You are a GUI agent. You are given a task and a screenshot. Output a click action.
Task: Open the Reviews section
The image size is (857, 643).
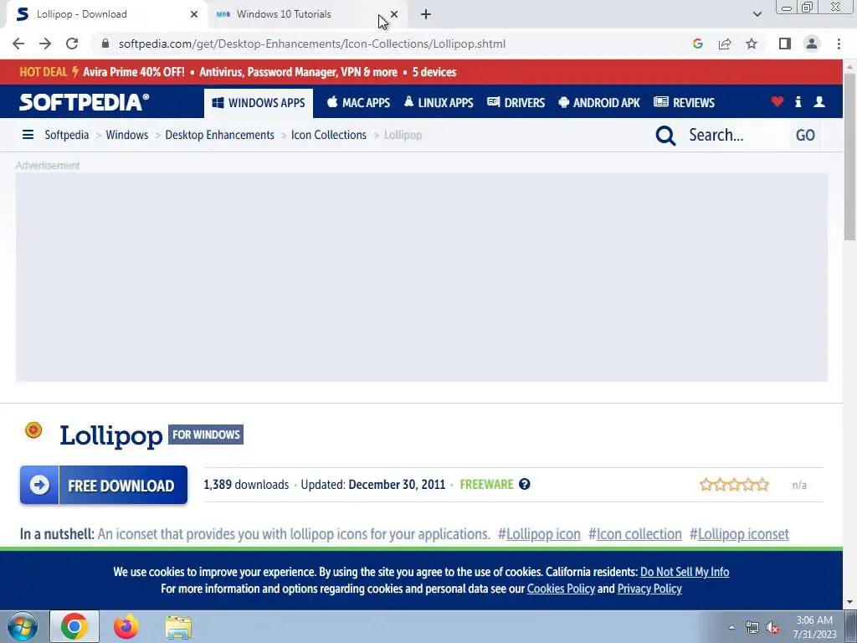pyautogui.click(x=685, y=103)
